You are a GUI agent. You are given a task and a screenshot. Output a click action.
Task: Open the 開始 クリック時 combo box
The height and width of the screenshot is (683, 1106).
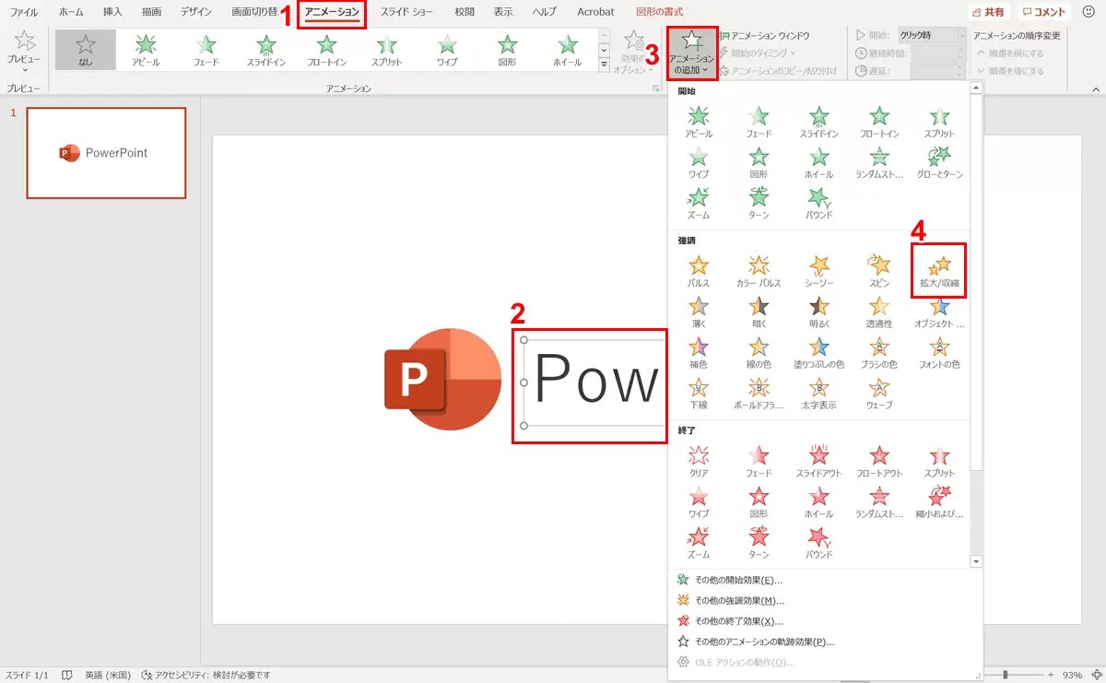[932, 35]
